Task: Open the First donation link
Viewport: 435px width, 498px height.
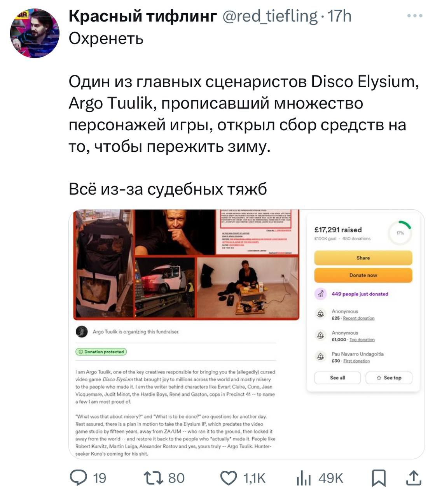Action: pos(356,361)
